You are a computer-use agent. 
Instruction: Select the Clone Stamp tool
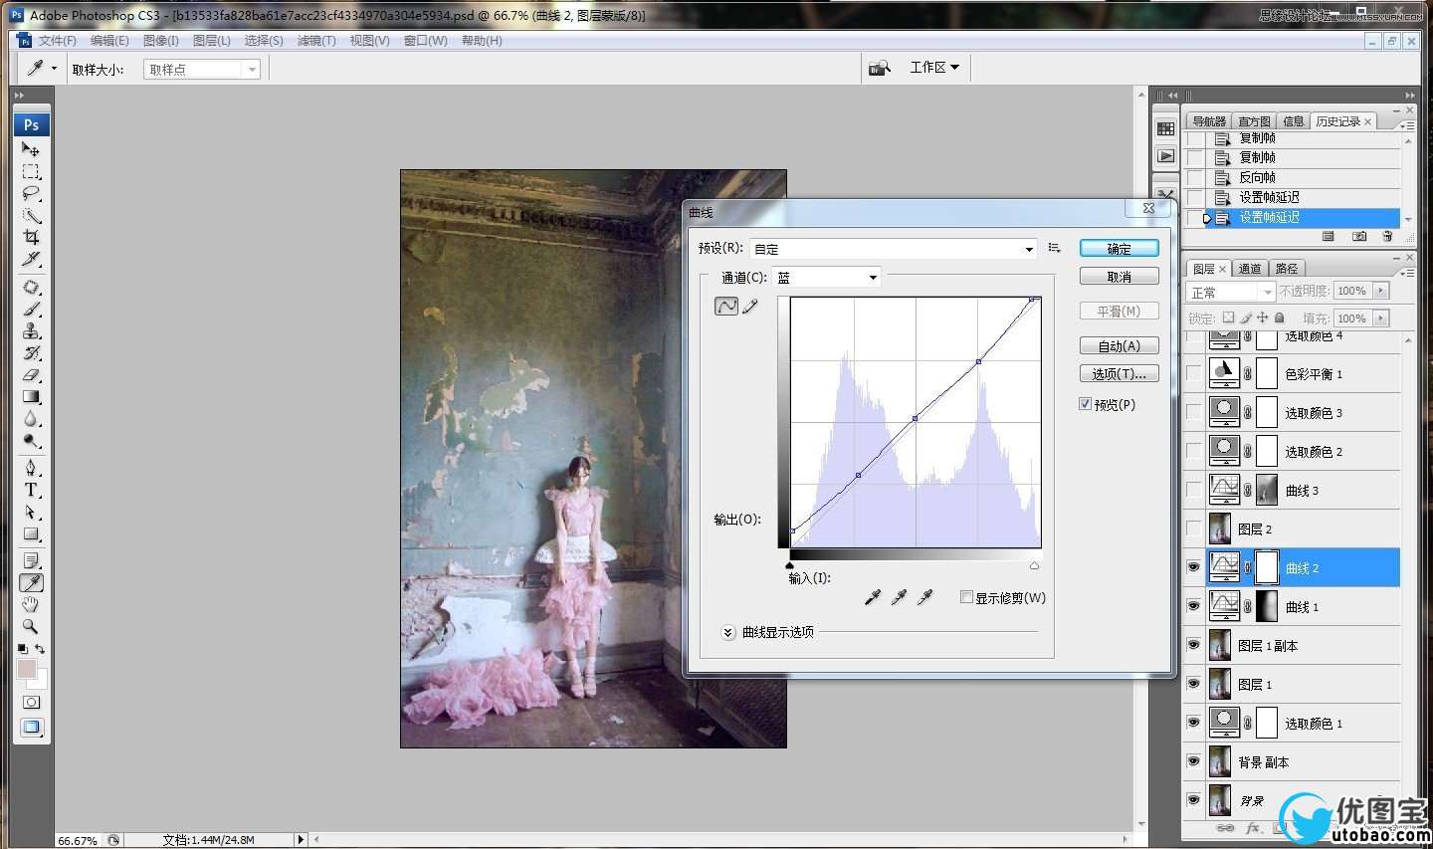pyautogui.click(x=31, y=330)
